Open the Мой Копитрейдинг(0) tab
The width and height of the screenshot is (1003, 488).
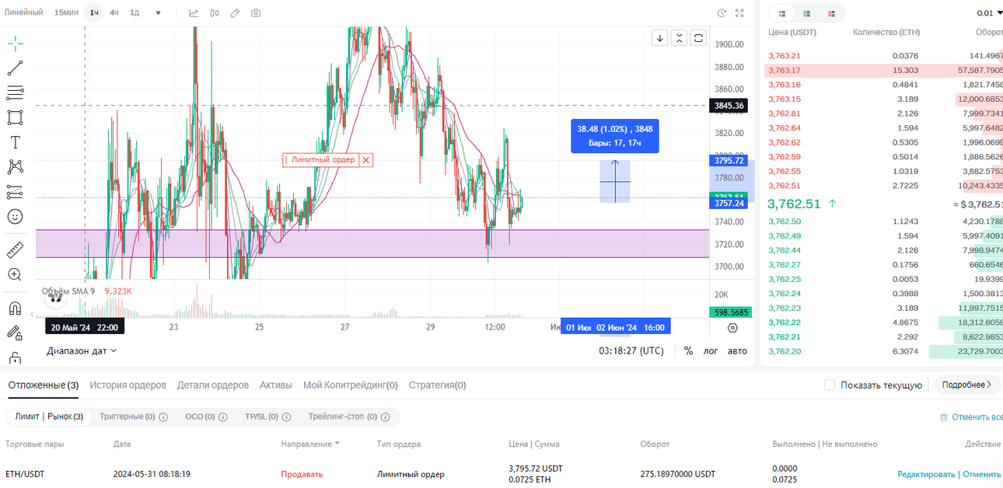pyautogui.click(x=351, y=385)
